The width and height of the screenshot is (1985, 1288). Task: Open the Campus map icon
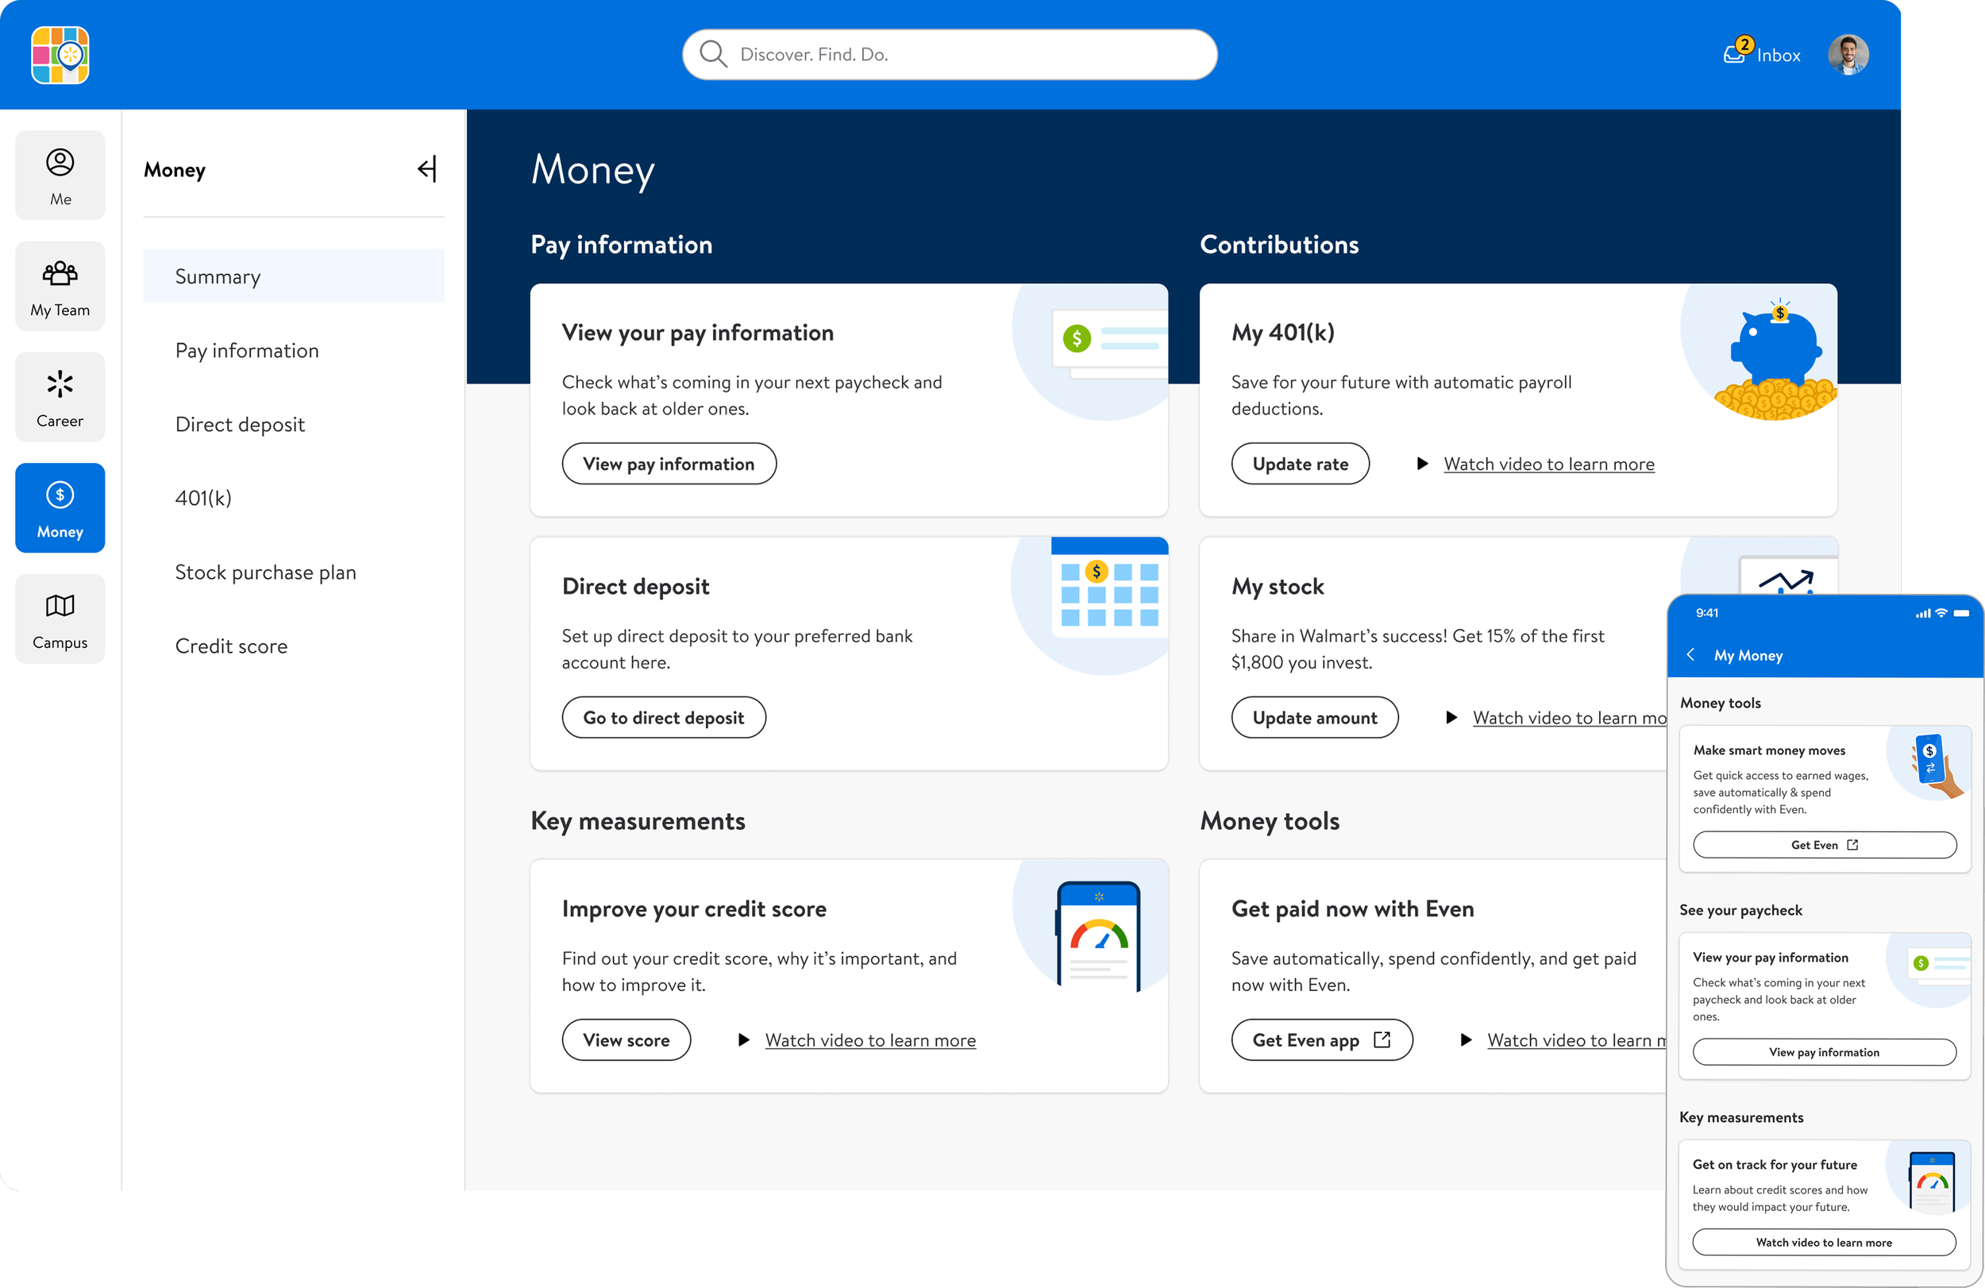pyautogui.click(x=60, y=607)
